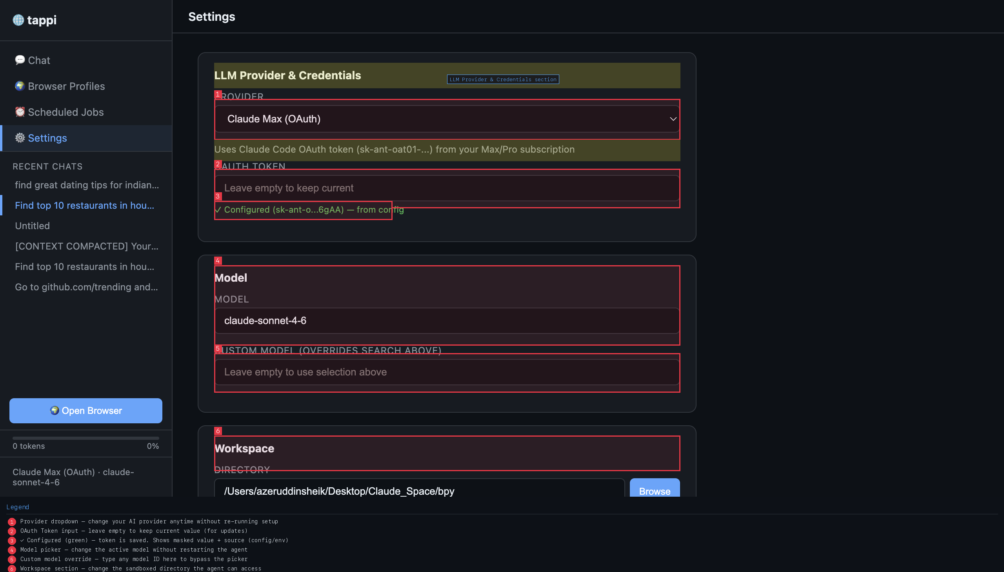The image size is (1004, 572).
Task: Click the Browser Profiles globe icon
Action: [20, 86]
